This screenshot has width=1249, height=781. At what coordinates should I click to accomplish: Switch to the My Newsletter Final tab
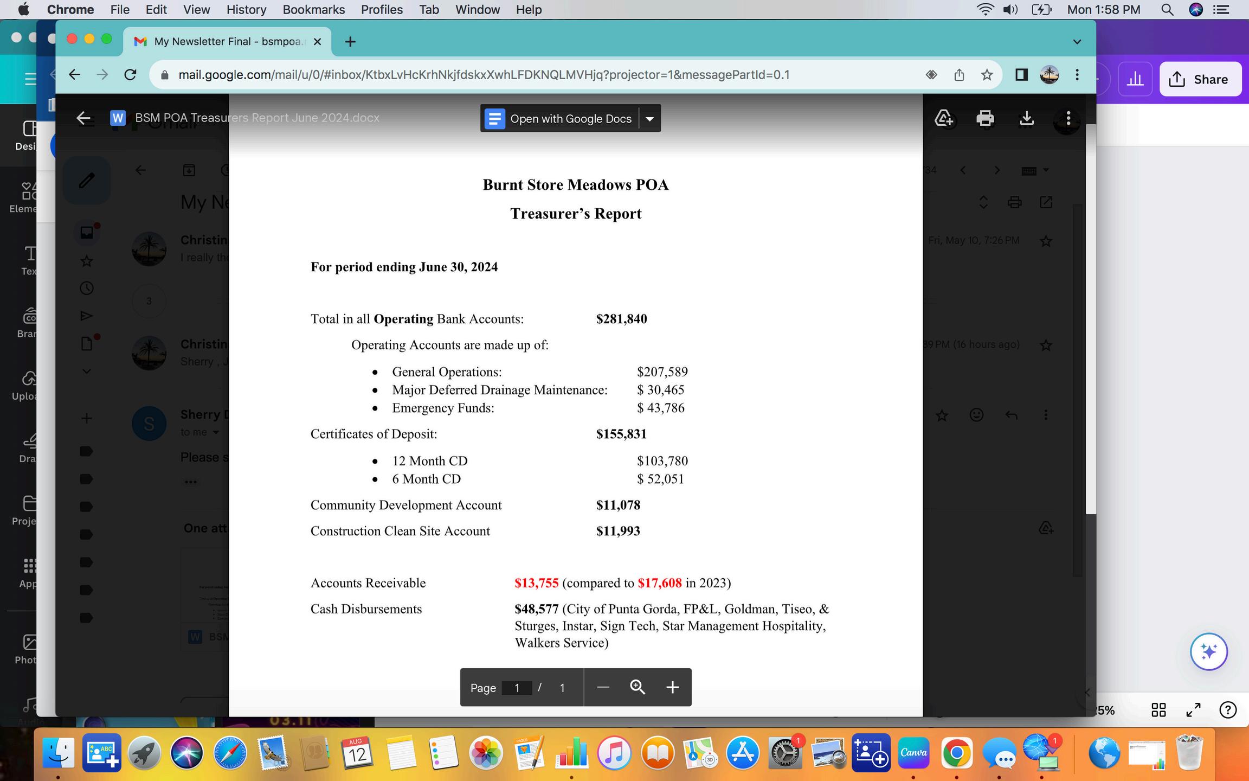tap(228, 42)
